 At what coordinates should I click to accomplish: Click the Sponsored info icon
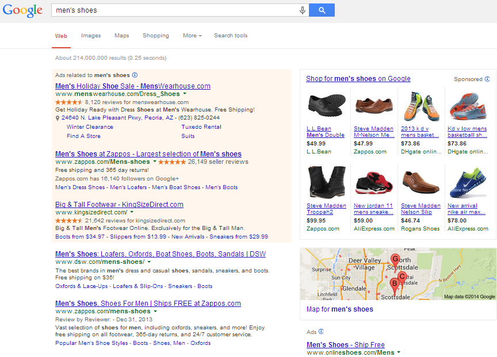click(x=487, y=79)
